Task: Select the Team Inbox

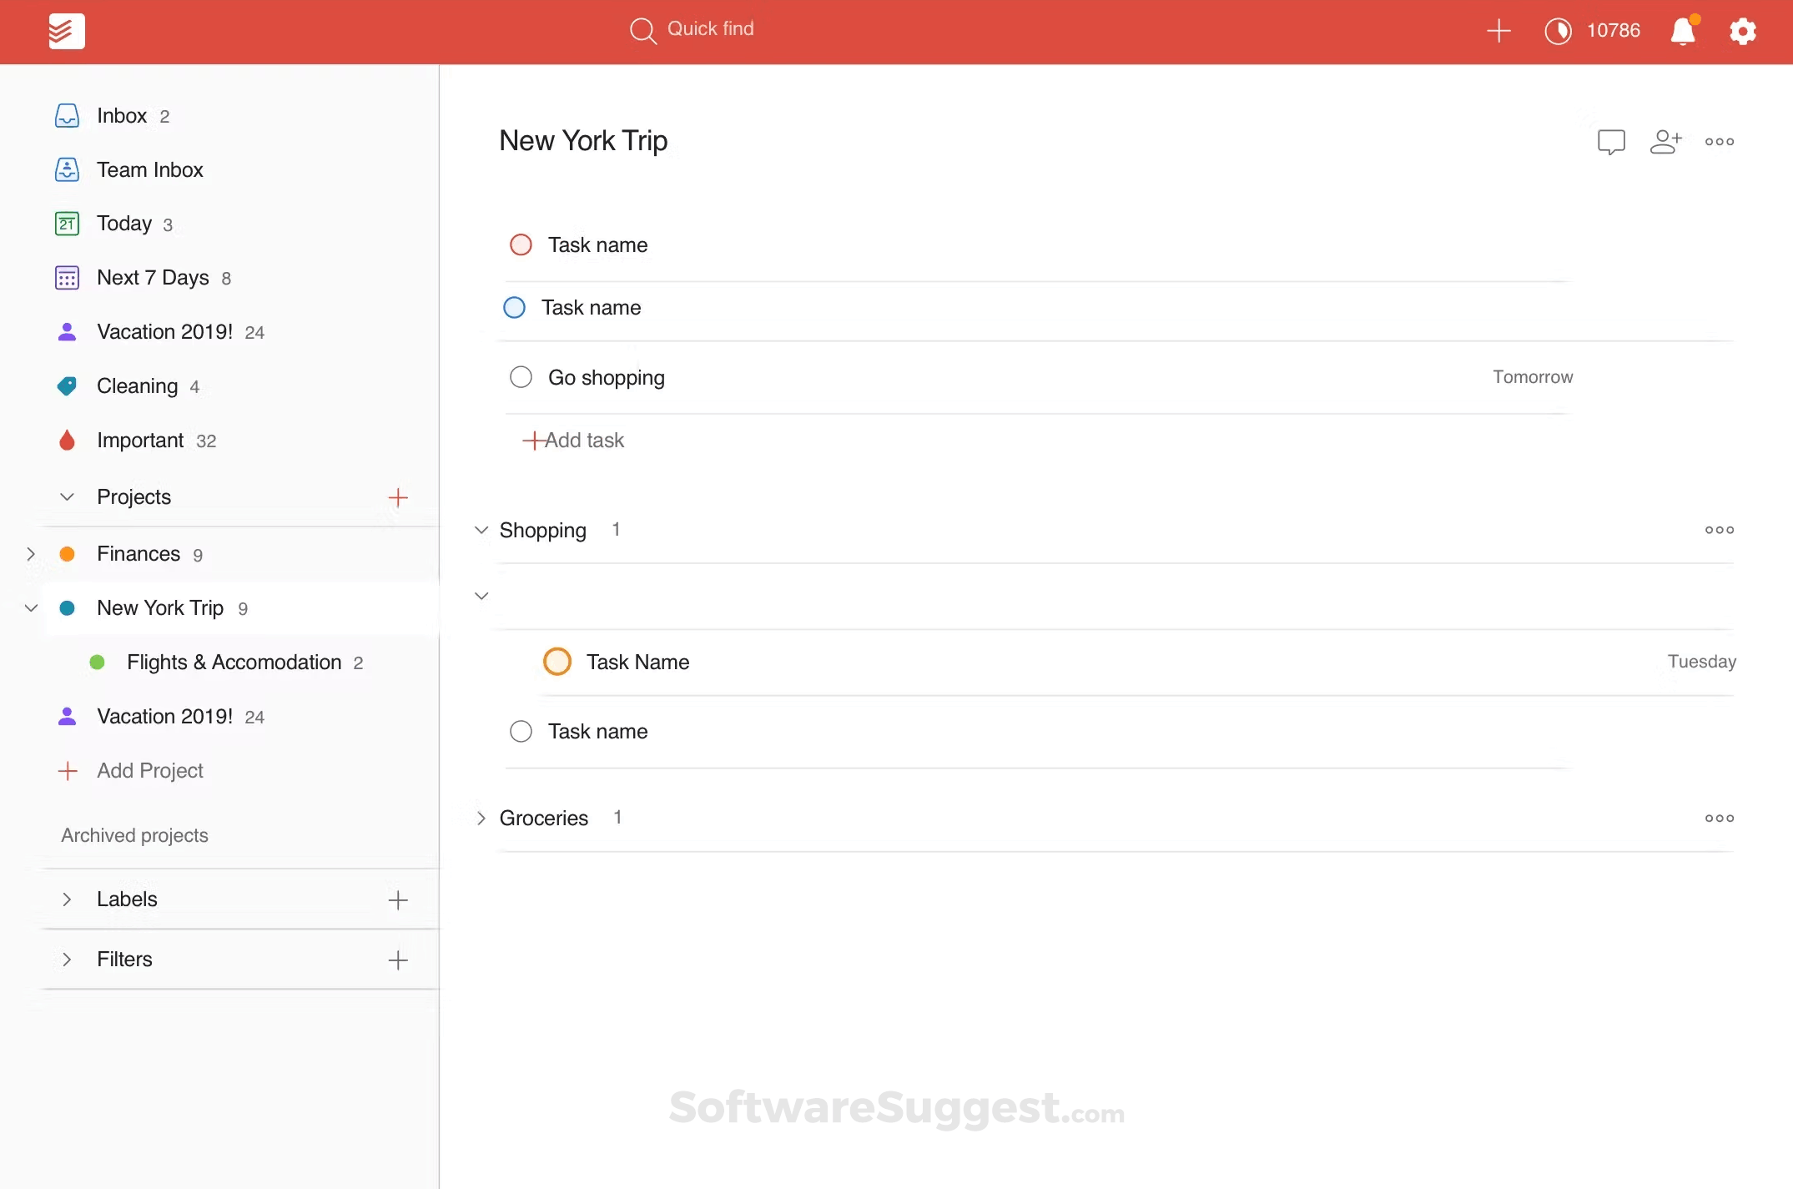Action: coord(149,169)
